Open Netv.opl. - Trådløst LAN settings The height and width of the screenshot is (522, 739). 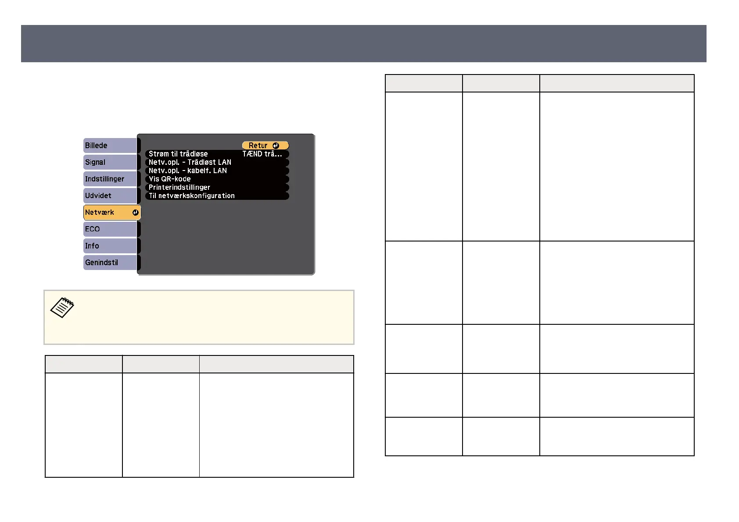(x=190, y=162)
